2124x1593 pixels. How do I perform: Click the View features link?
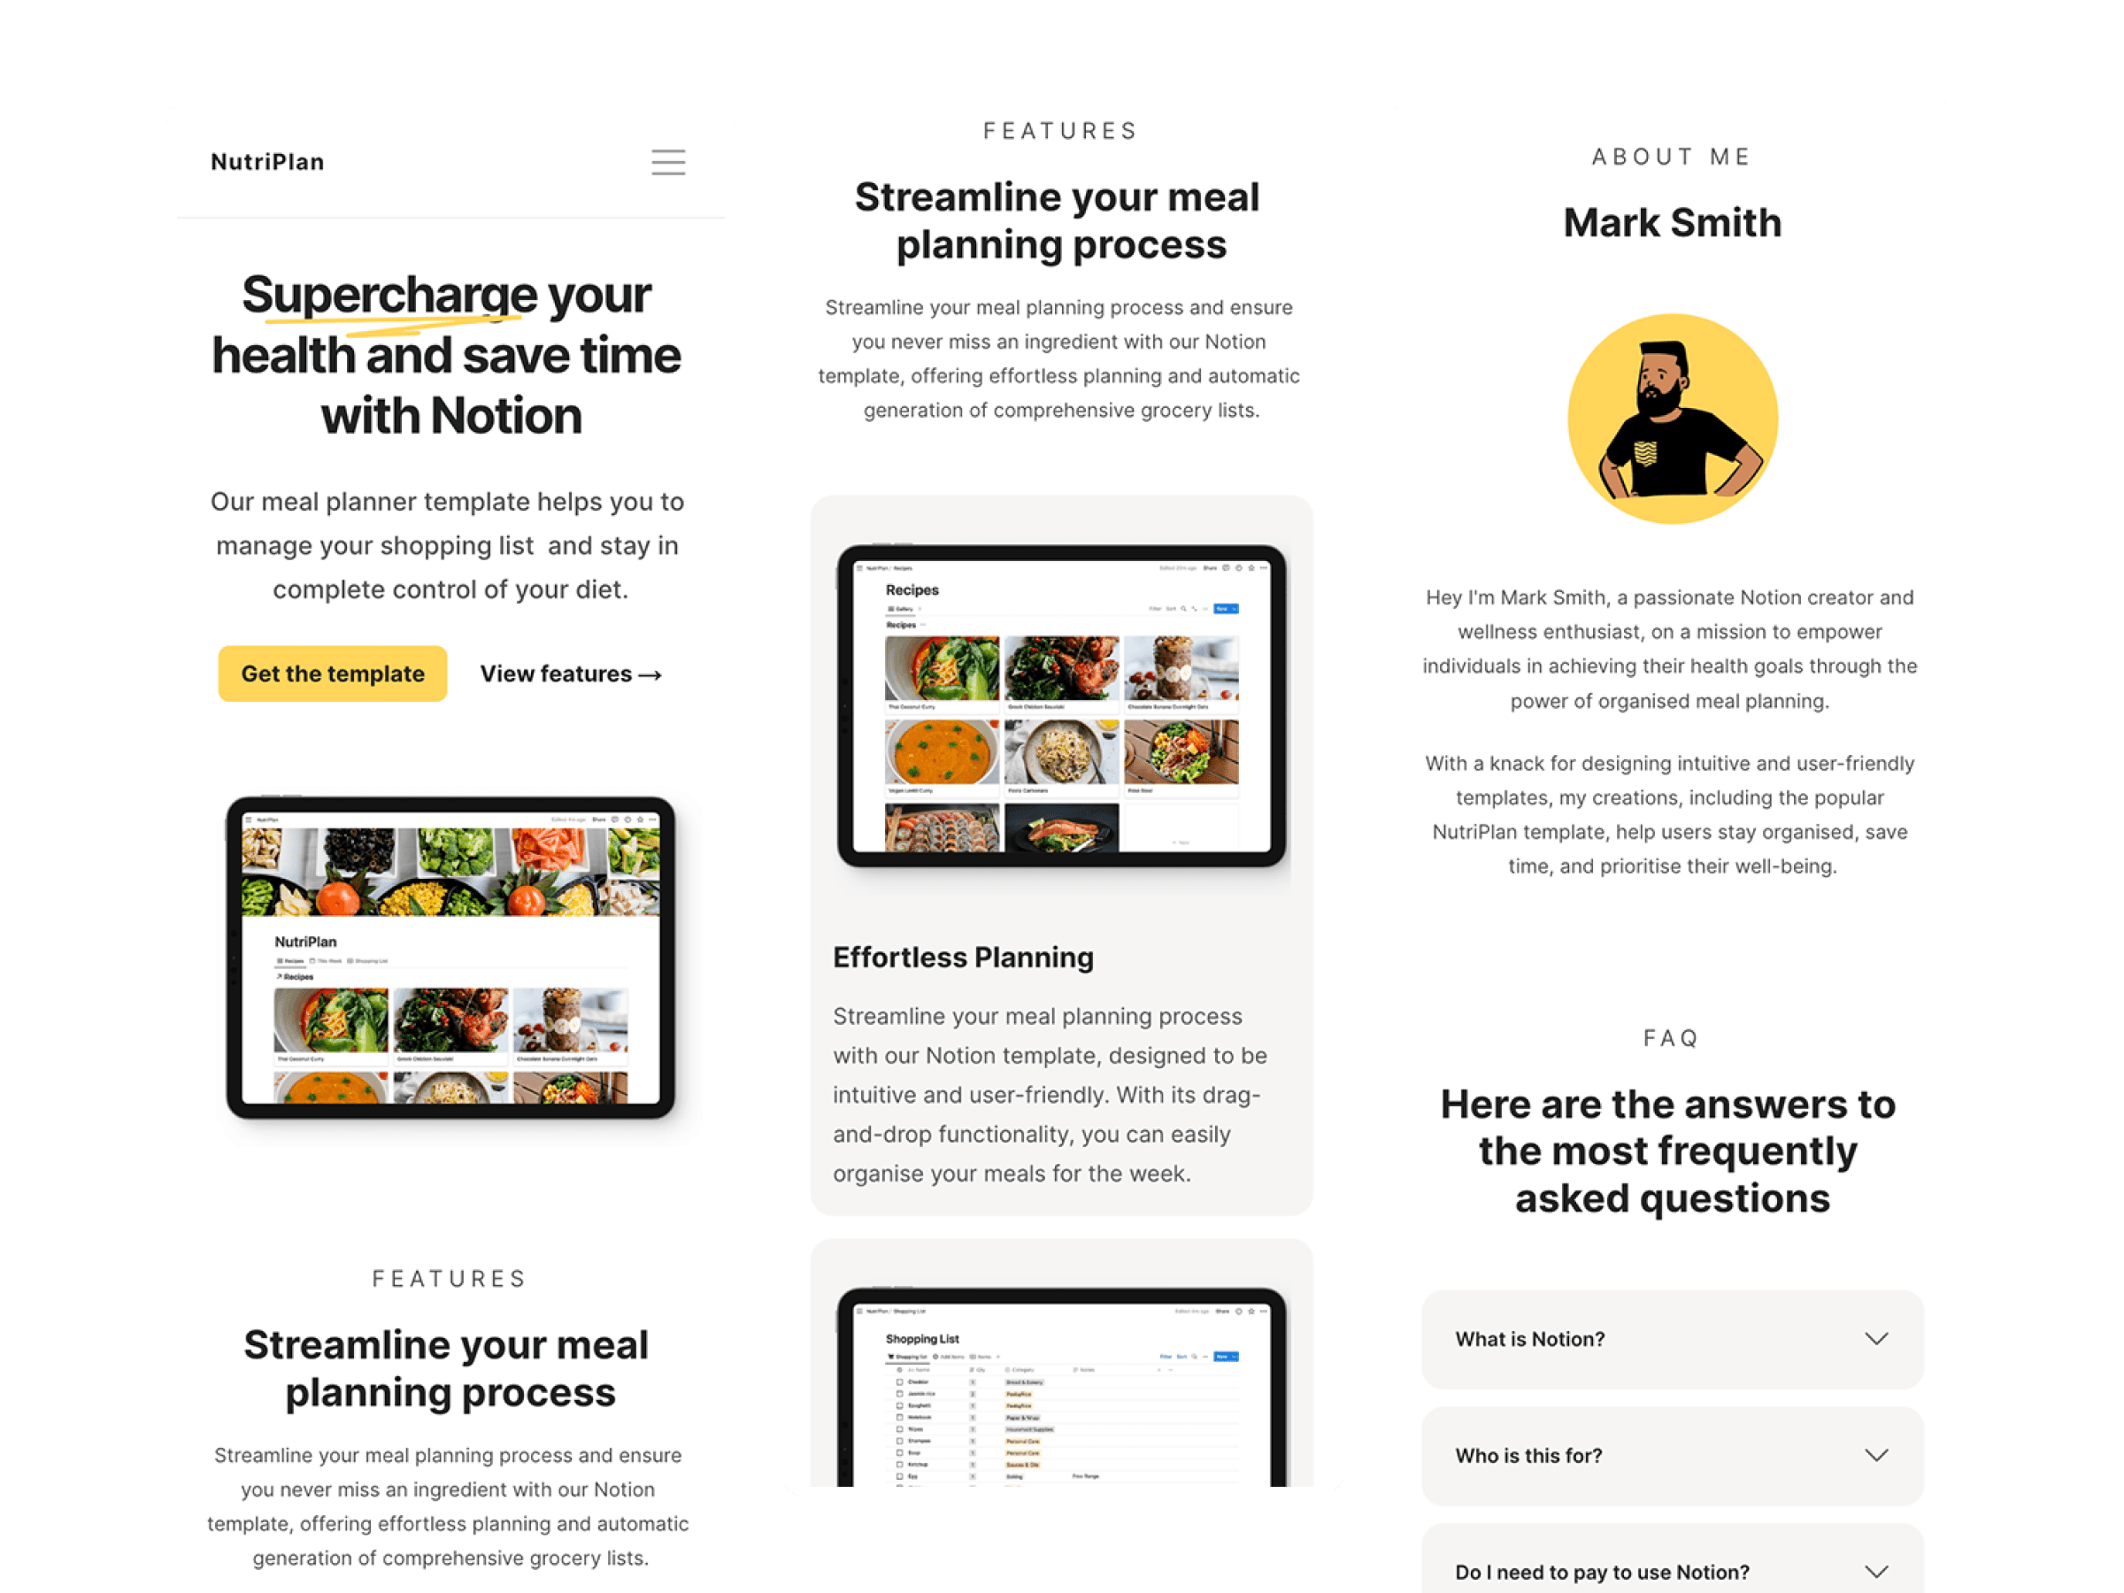tap(572, 673)
